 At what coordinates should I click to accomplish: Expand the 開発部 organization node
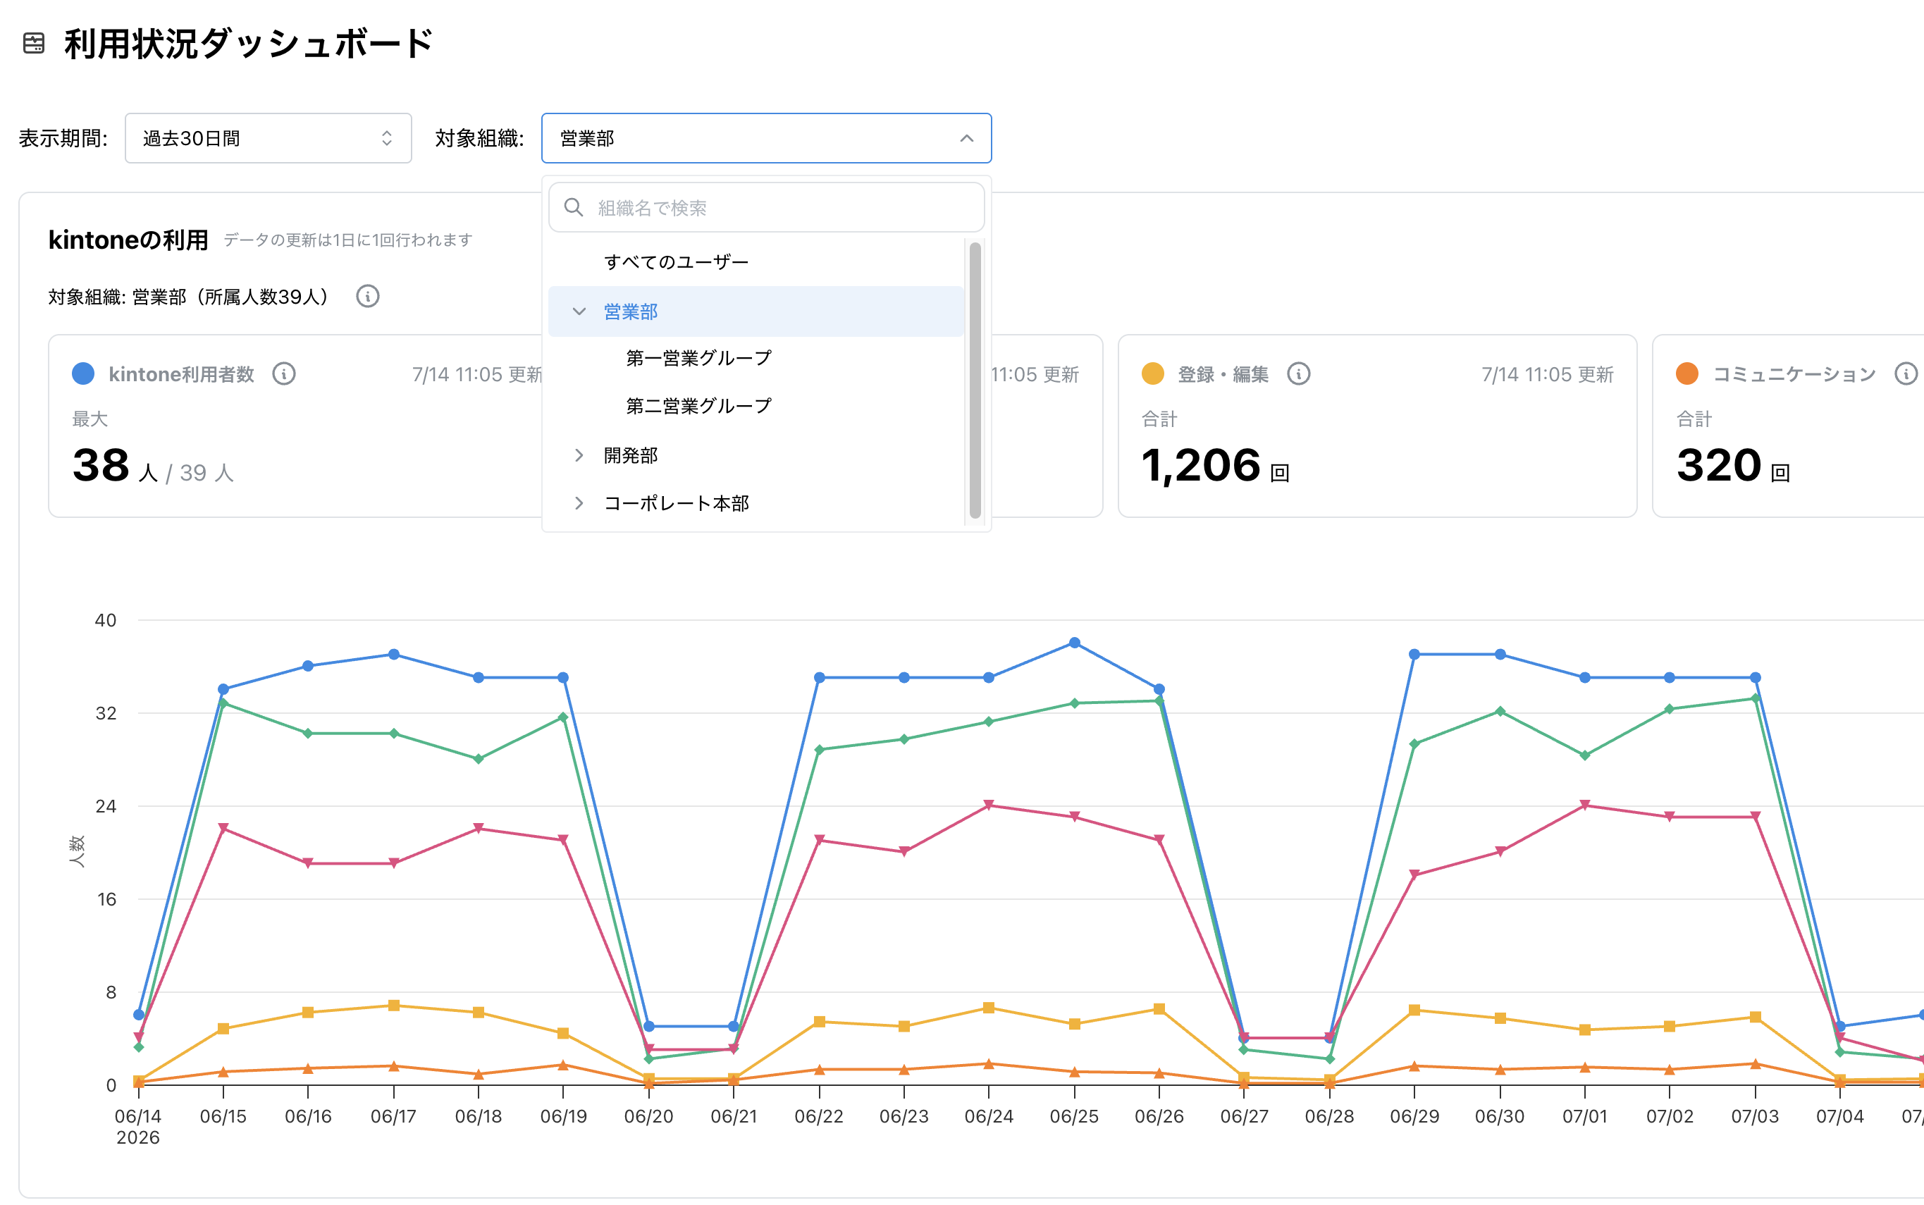tap(579, 455)
